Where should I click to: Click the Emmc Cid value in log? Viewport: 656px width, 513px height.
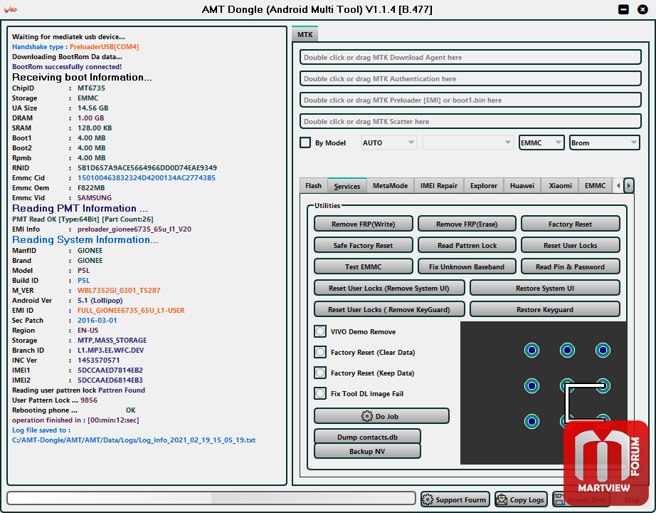(x=147, y=177)
